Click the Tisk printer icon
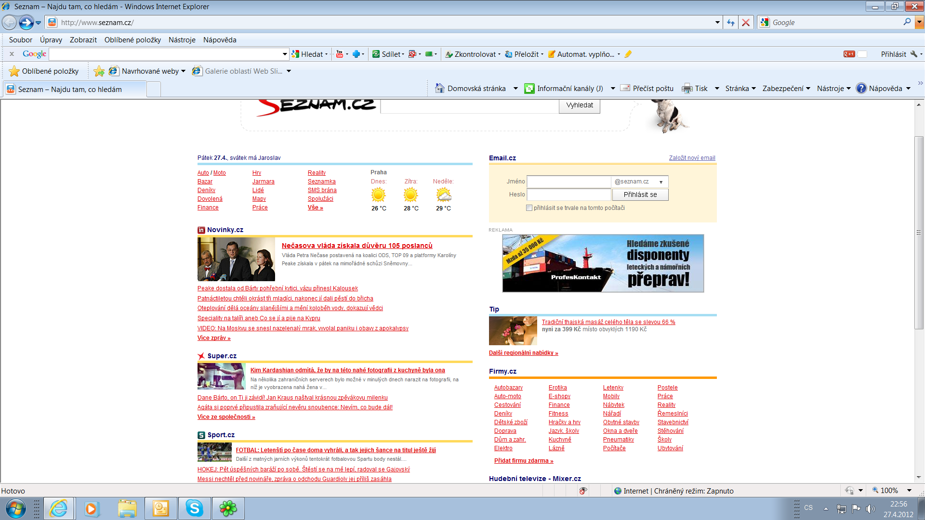 click(687, 89)
